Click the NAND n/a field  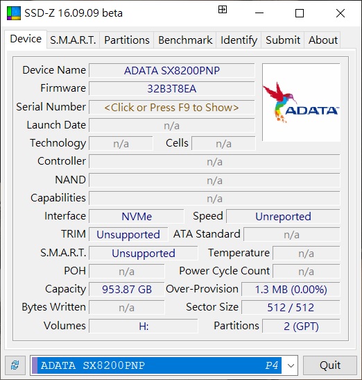tap(214, 181)
